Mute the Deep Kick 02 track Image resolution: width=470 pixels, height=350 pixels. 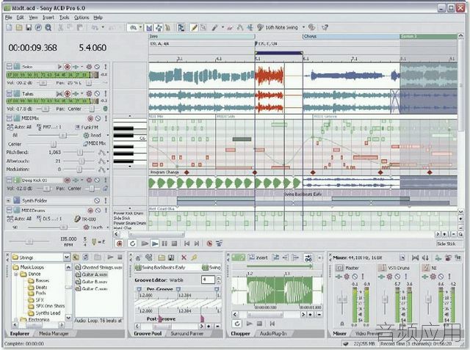pos(97,180)
